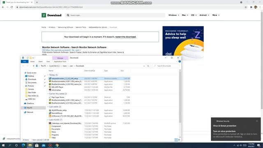Open the Android dropdown on the Download site
This screenshot has width=263, height=148.
[204, 15]
